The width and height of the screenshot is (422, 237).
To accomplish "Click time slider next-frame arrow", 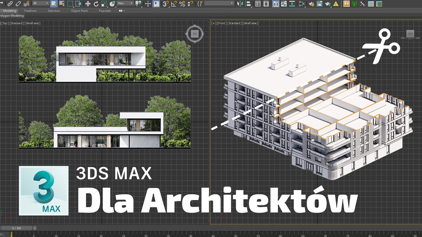I will click(x=35, y=228).
